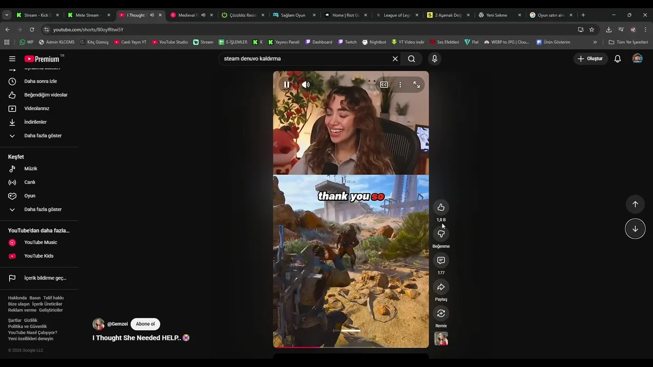Go to the YouTube Premium home logo
The height and width of the screenshot is (367, 653).
tap(42, 59)
